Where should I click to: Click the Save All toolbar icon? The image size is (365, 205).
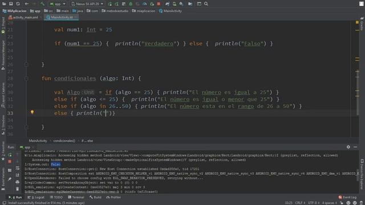[11, 4]
